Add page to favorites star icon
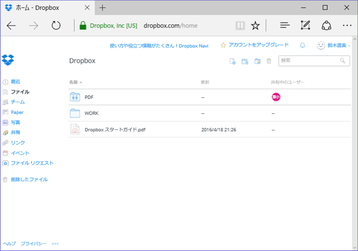Screen dimensions: 358x251 point(255,26)
